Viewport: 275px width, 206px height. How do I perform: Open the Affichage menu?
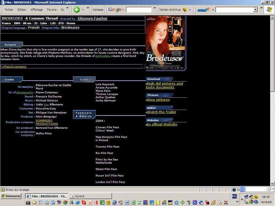pos(36,10)
